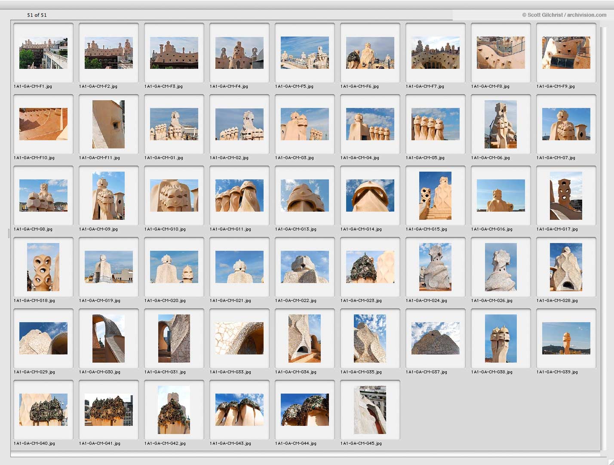Open thumbnail 1A1-GA-CM-G14.jpg
This screenshot has width=614, height=465.
pyautogui.click(x=370, y=196)
